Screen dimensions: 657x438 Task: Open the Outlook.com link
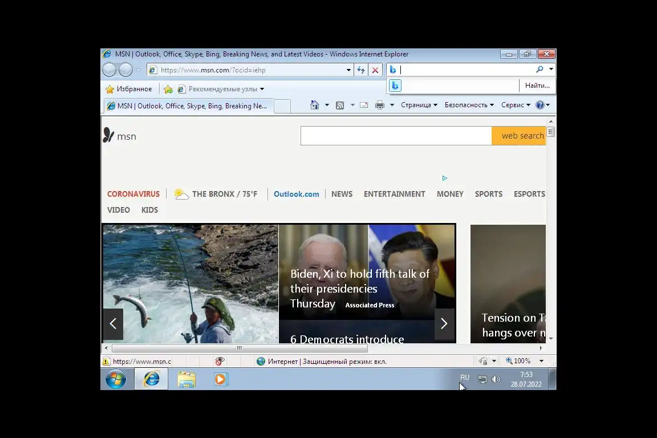(296, 194)
